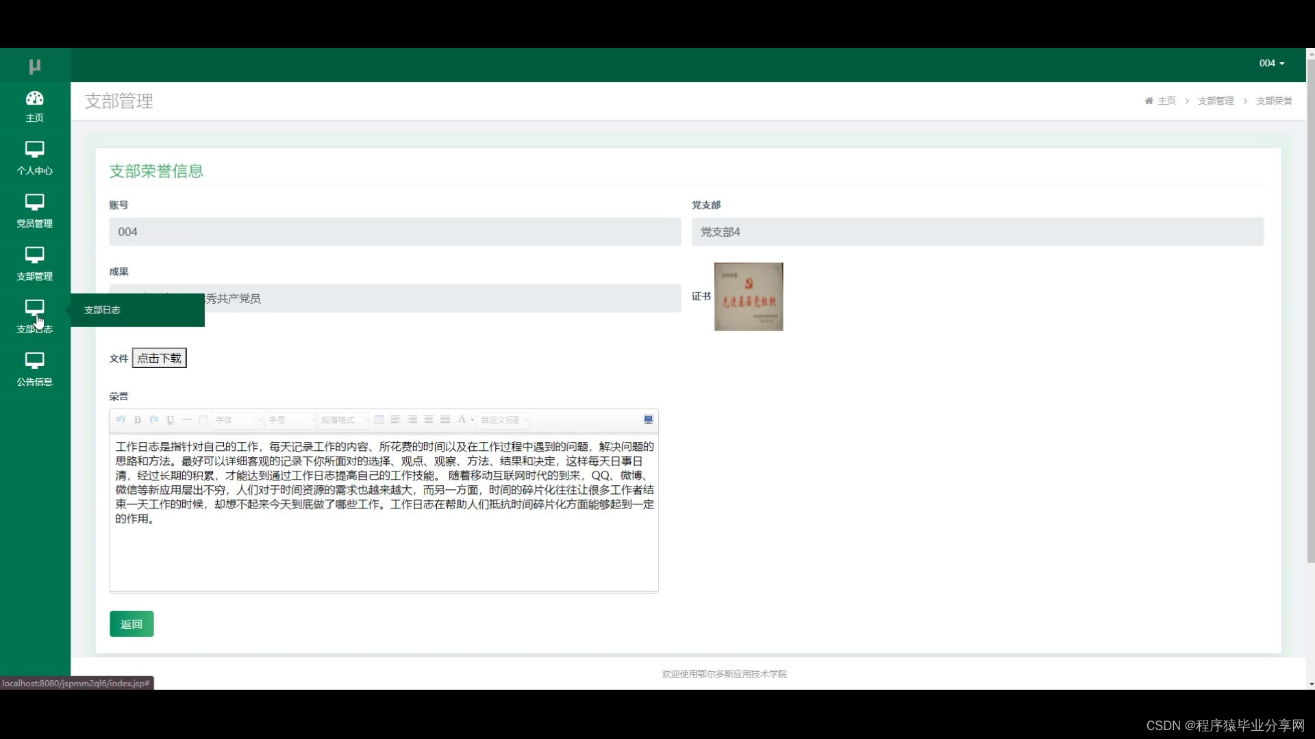The image size is (1315, 739).
Task: Click the 支部日志 flyout menu item
Action: click(x=103, y=310)
